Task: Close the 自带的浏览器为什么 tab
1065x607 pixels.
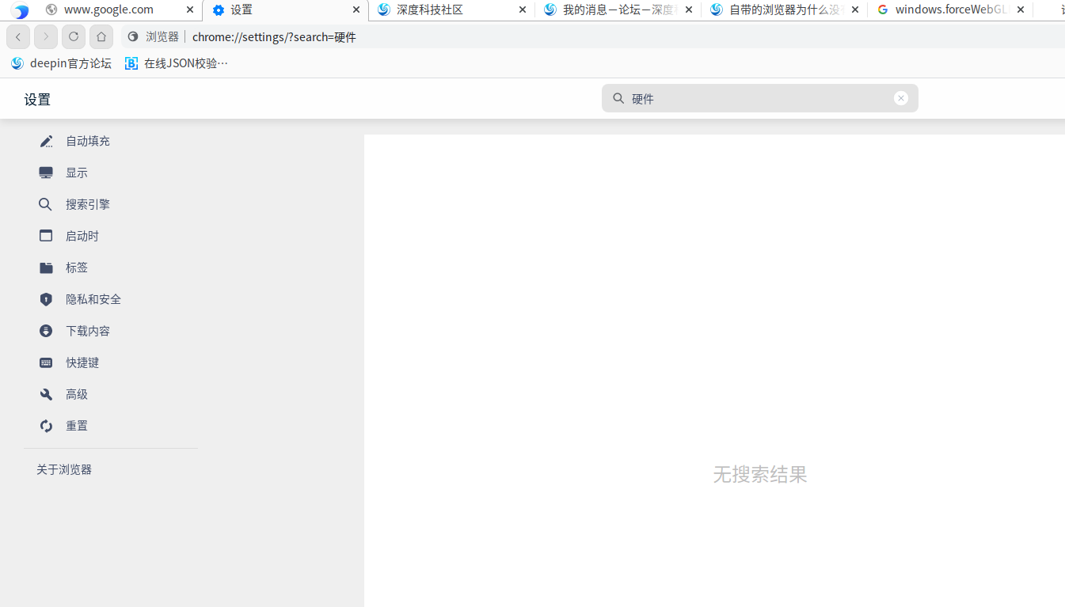Action: point(854,10)
